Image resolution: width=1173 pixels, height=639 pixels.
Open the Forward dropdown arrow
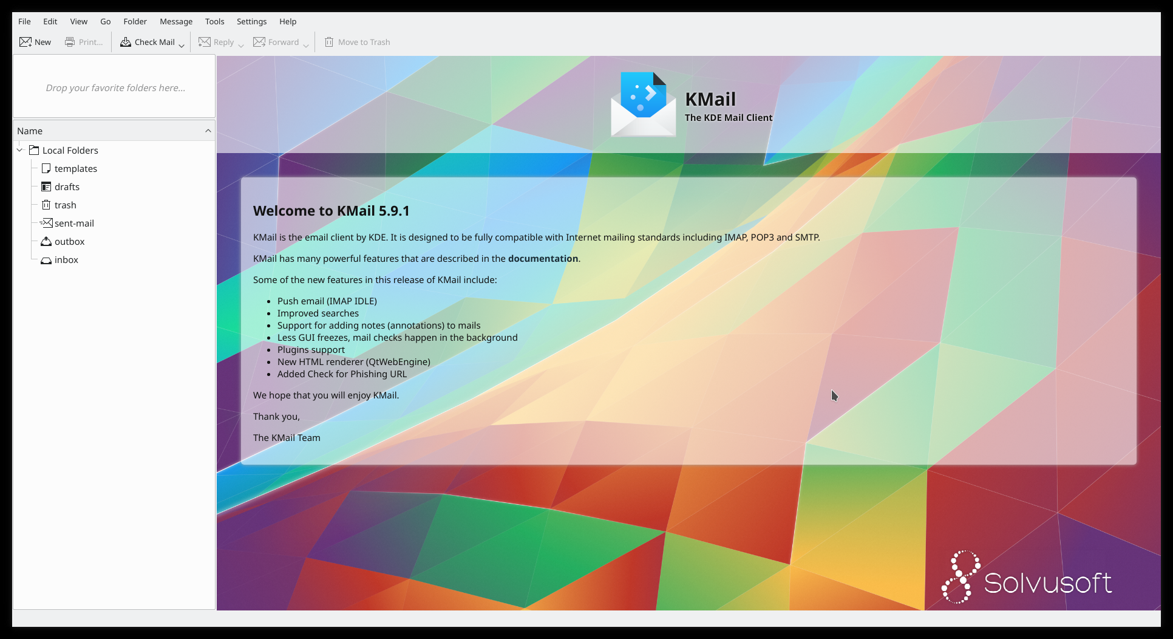306,45
